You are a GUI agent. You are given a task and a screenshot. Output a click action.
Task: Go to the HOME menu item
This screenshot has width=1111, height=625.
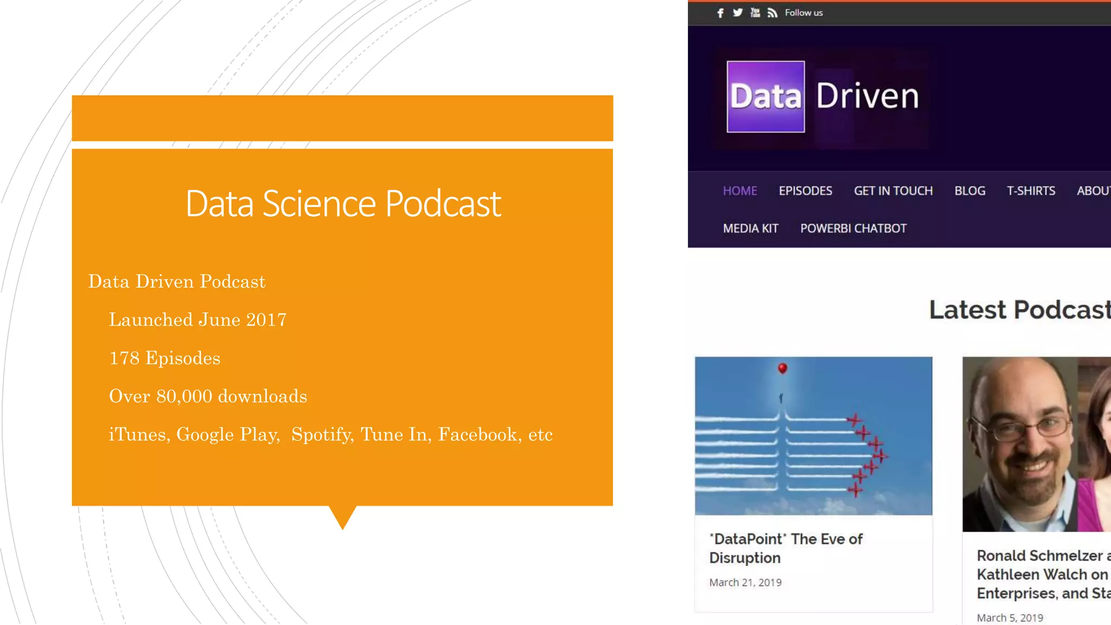[x=740, y=191]
